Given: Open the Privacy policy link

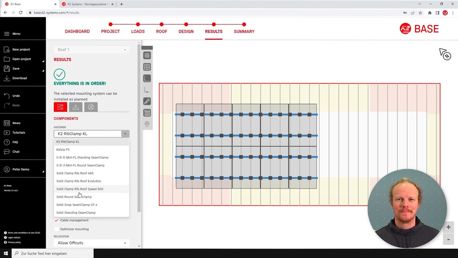Looking at the screenshot, I should tap(14, 242).
